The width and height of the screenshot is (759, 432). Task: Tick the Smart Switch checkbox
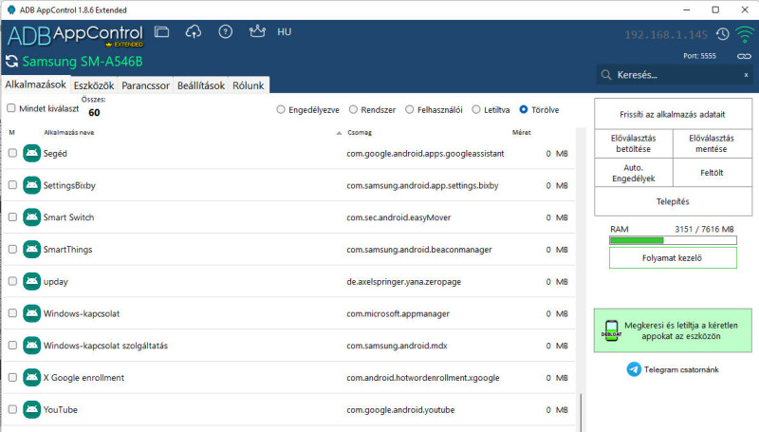(x=12, y=217)
